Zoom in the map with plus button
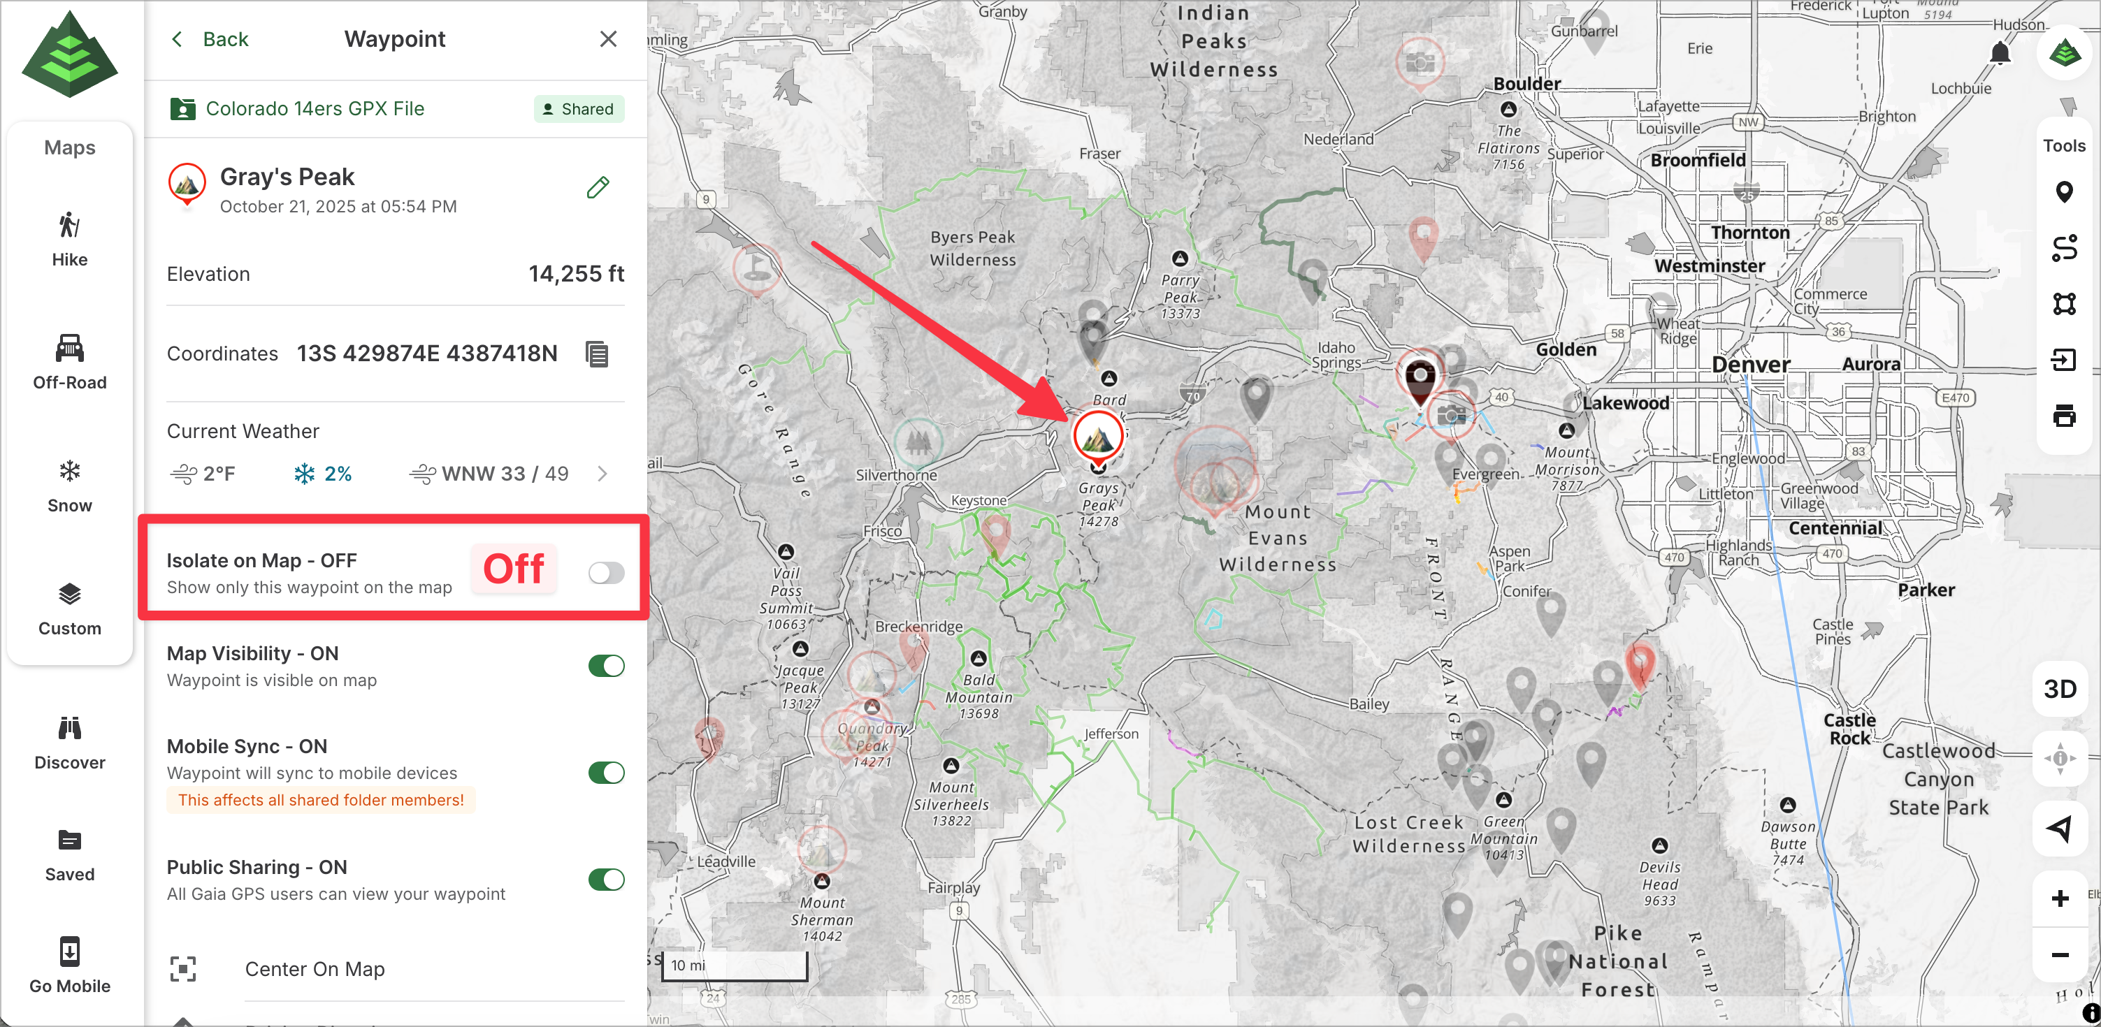Screen dimensions: 2101x1027 tap(2059, 898)
